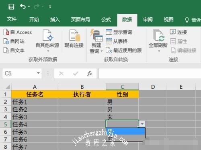Select column D header
Image resolution: width=201 pixels, height=150 pixels.
click(153, 87)
